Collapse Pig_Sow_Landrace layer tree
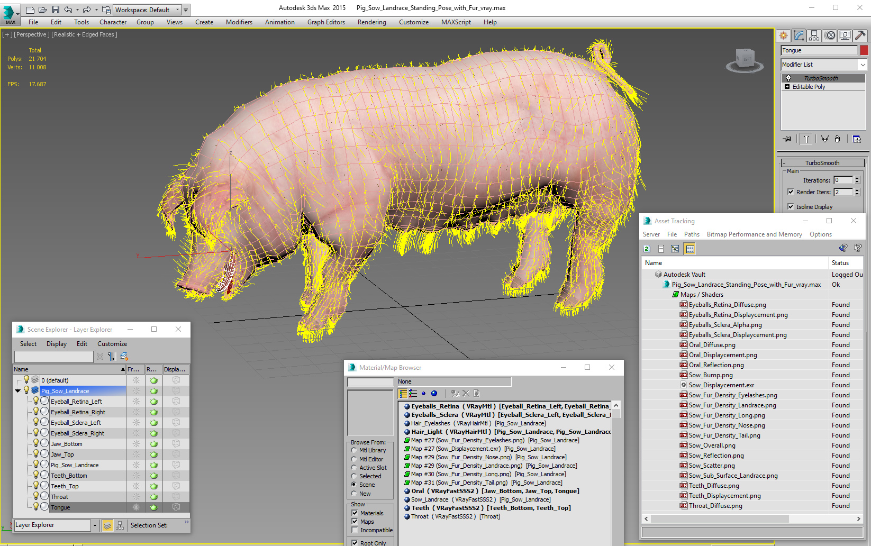871x546 pixels. pyautogui.click(x=18, y=391)
